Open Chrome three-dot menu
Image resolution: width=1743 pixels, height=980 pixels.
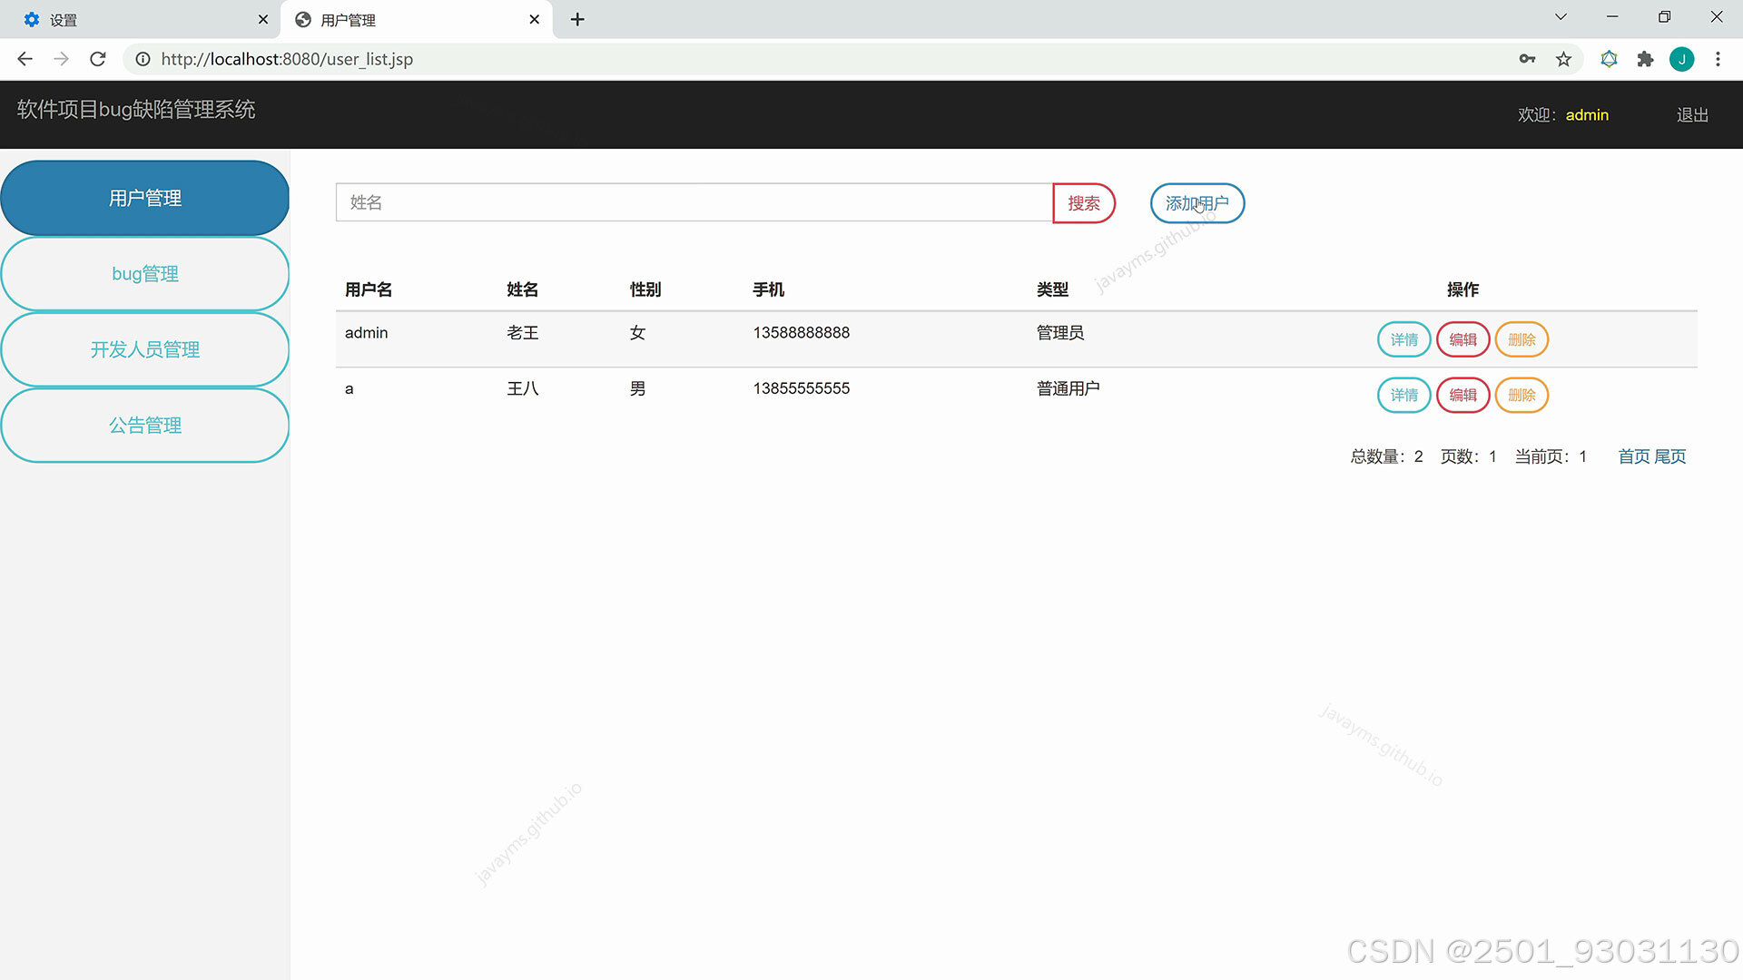(1718, 59)
